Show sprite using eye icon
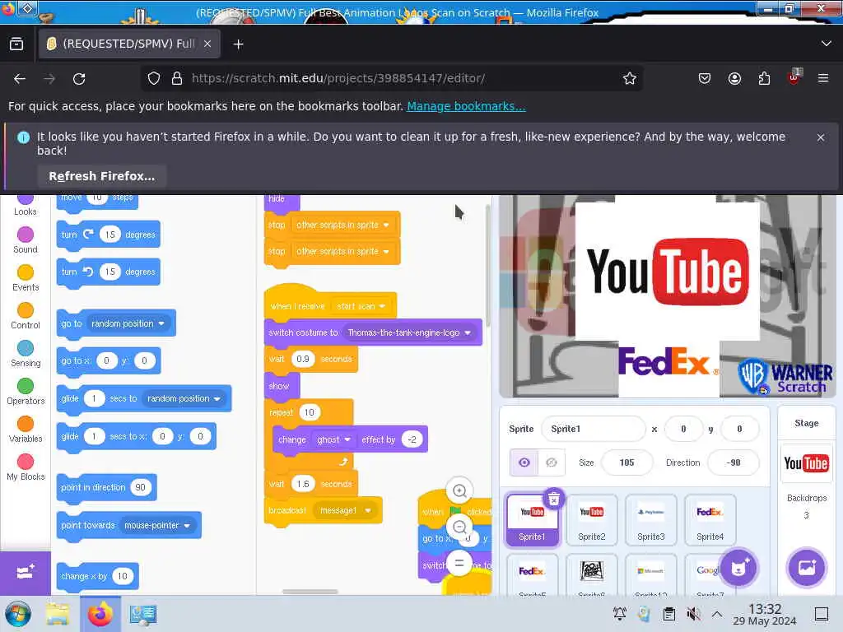843x632 pixels. (524, 462)
